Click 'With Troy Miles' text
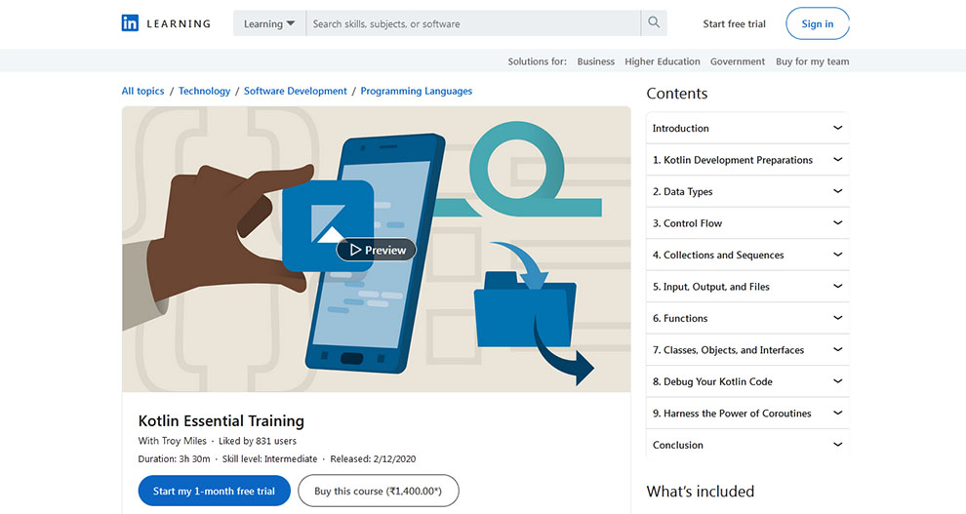The image size is (966, 514). tap(173, 441)
